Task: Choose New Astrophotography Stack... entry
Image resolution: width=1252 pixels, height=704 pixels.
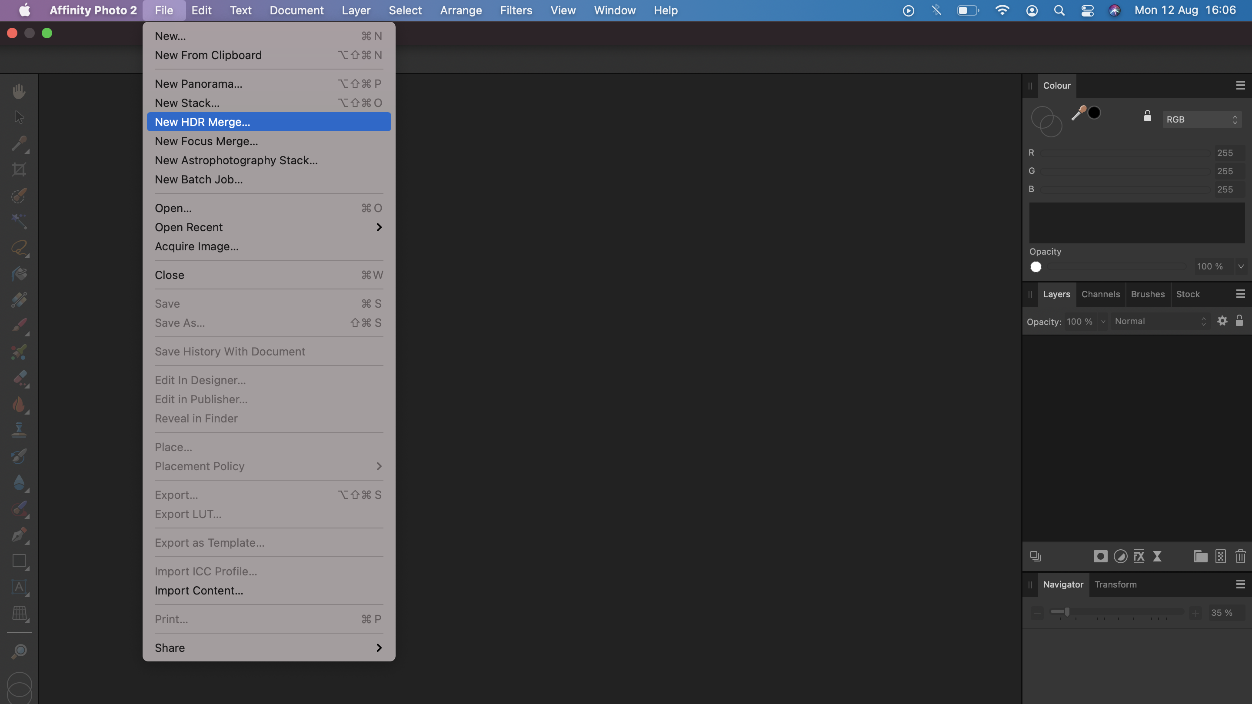Action: click(268, 160)
